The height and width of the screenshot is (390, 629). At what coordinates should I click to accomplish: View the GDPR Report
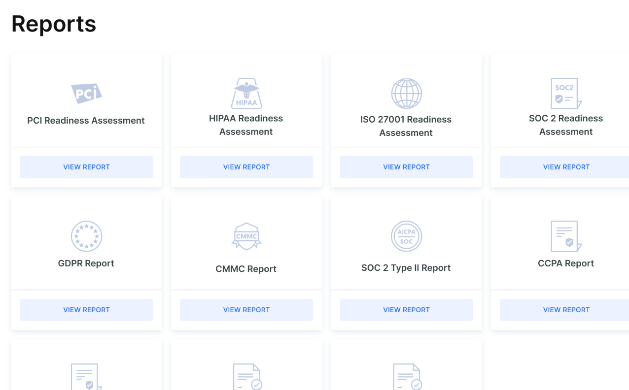click(x=86, y=310)
